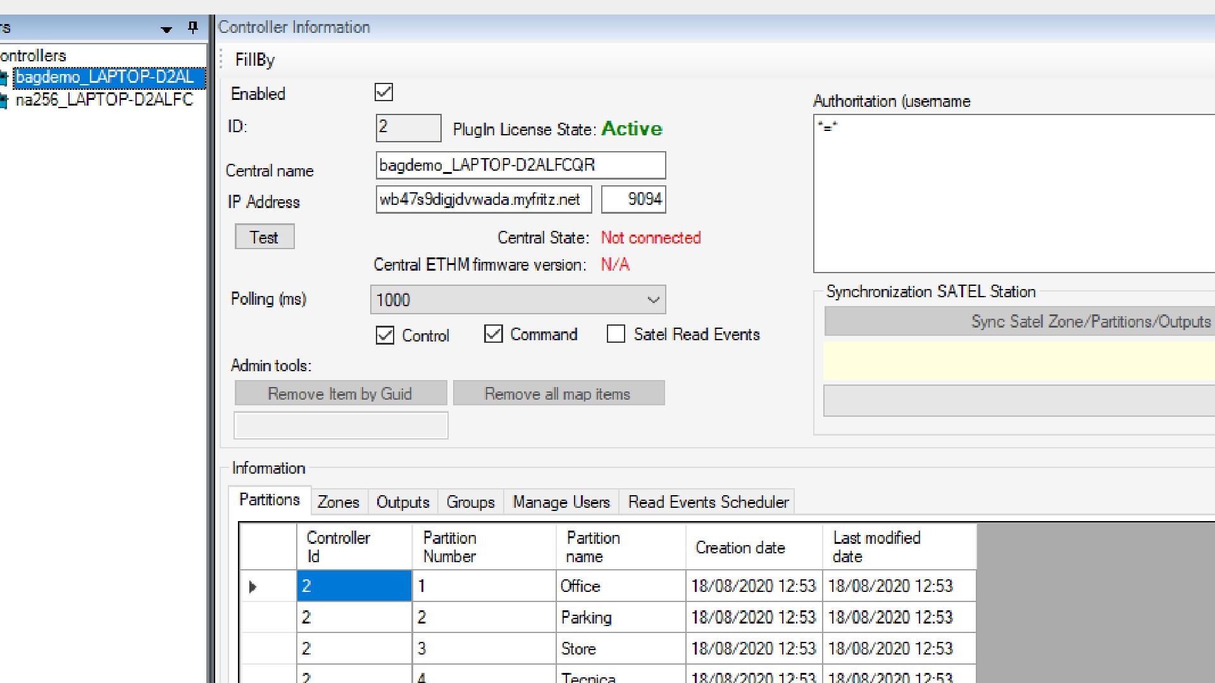Viewport: 1215px width, 683px height.
Task: Click the FillBy toolbar button
Action: coord(254,59)
